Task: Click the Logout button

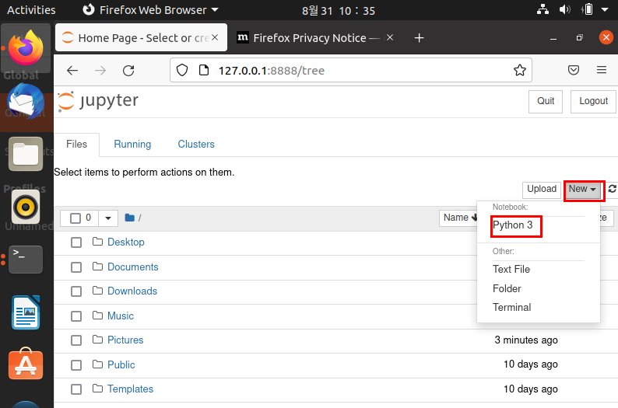Action: [x=593, y=102]
